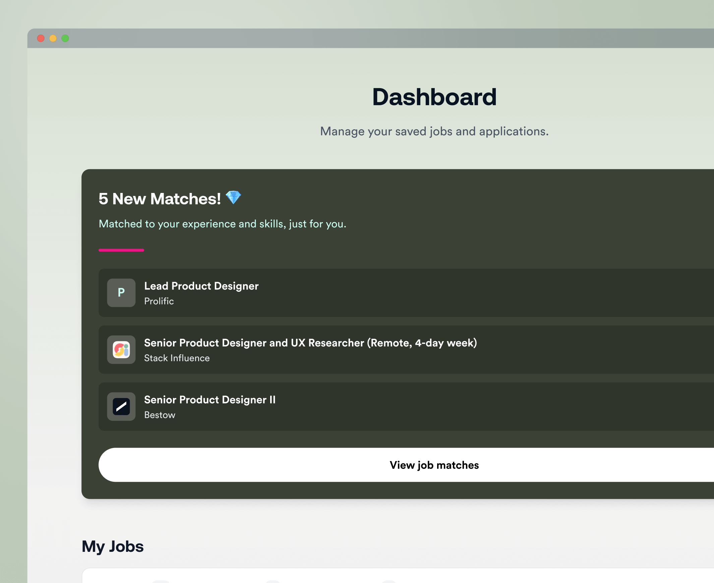Click the green zoom traffic light button
The width and height of the screenshot is (714, 583).
point(64,39)
